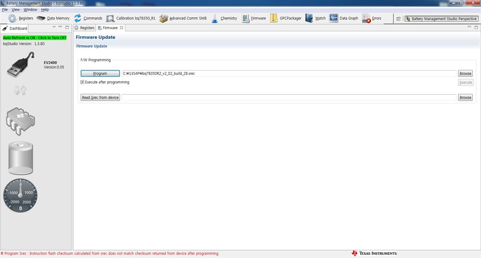The height and width of the screenshot is (258, 481).
Task: Open the Window menu
Action: tap(31, 9)
